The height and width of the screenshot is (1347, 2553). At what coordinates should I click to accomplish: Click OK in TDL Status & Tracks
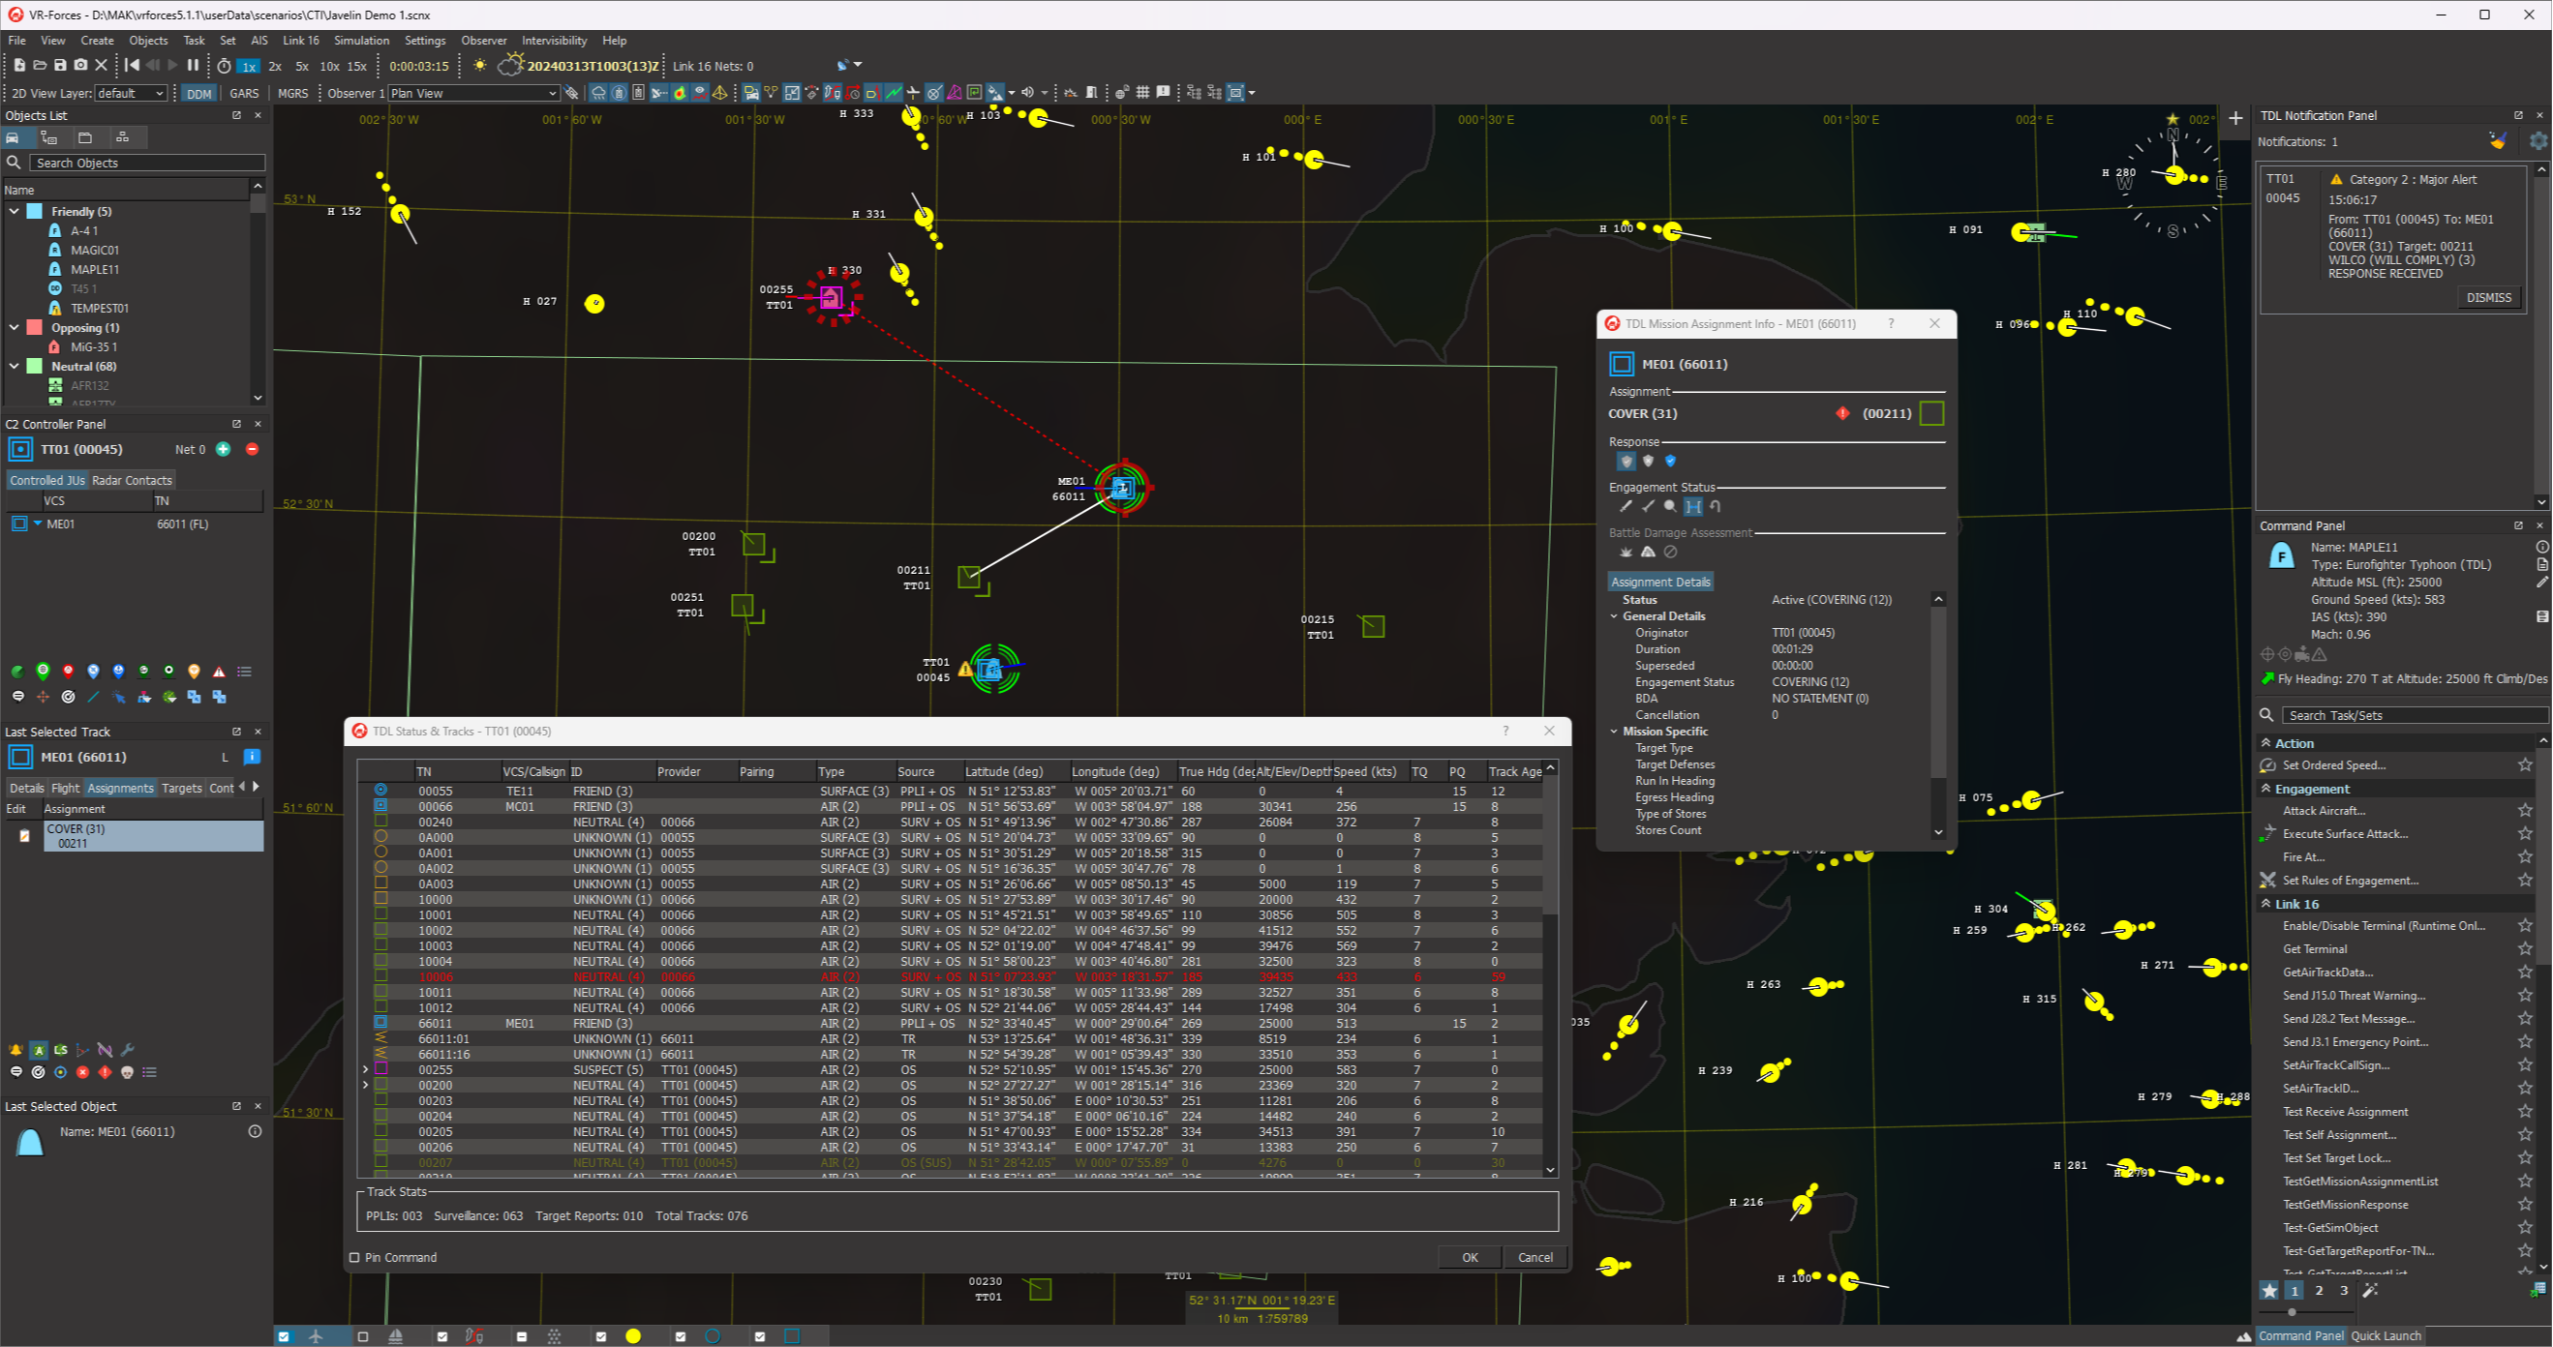coord(1470,1258)
